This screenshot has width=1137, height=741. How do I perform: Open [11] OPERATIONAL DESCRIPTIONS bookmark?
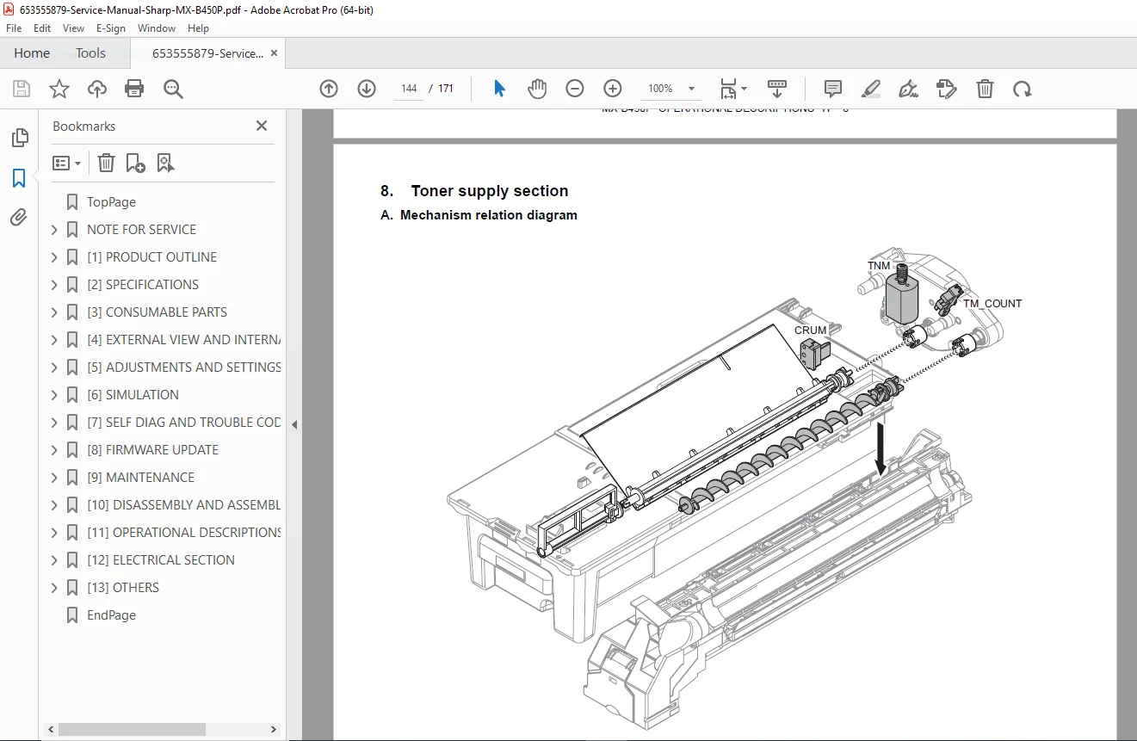(183, 533)
